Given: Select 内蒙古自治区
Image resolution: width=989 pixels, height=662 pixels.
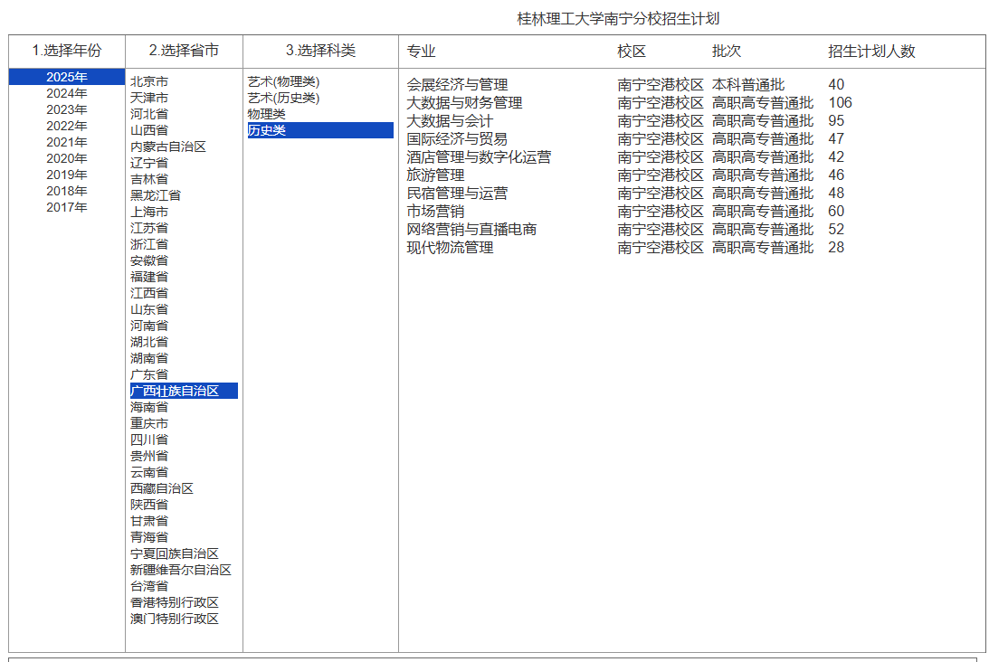Looking at the screenshot, I should (x=168, y=147).
